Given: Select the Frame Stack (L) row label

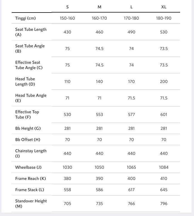Looking at the screenshot, I should (x=30, y=190).
